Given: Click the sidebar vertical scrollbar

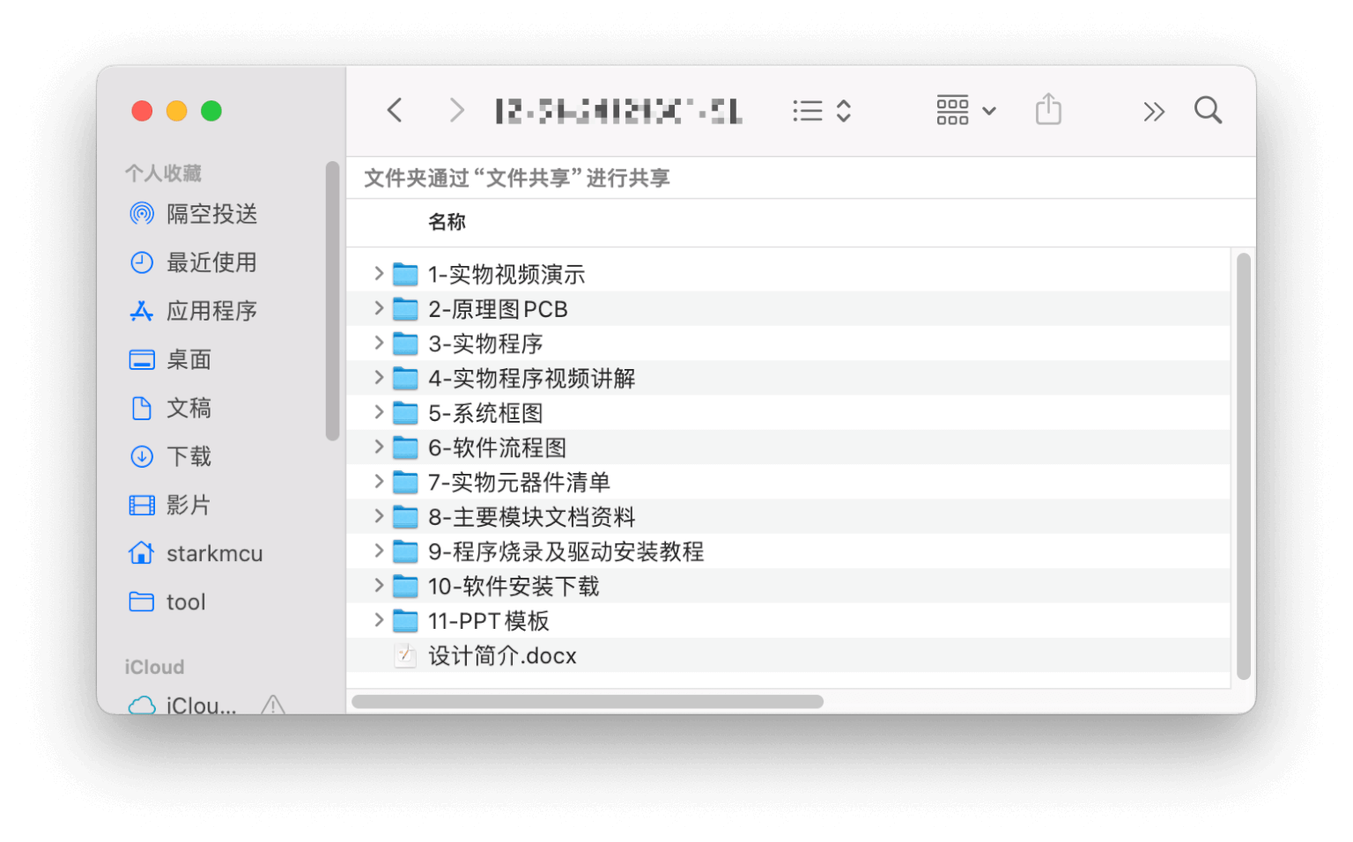Looking at the screenshot, I should coord(332,300).
